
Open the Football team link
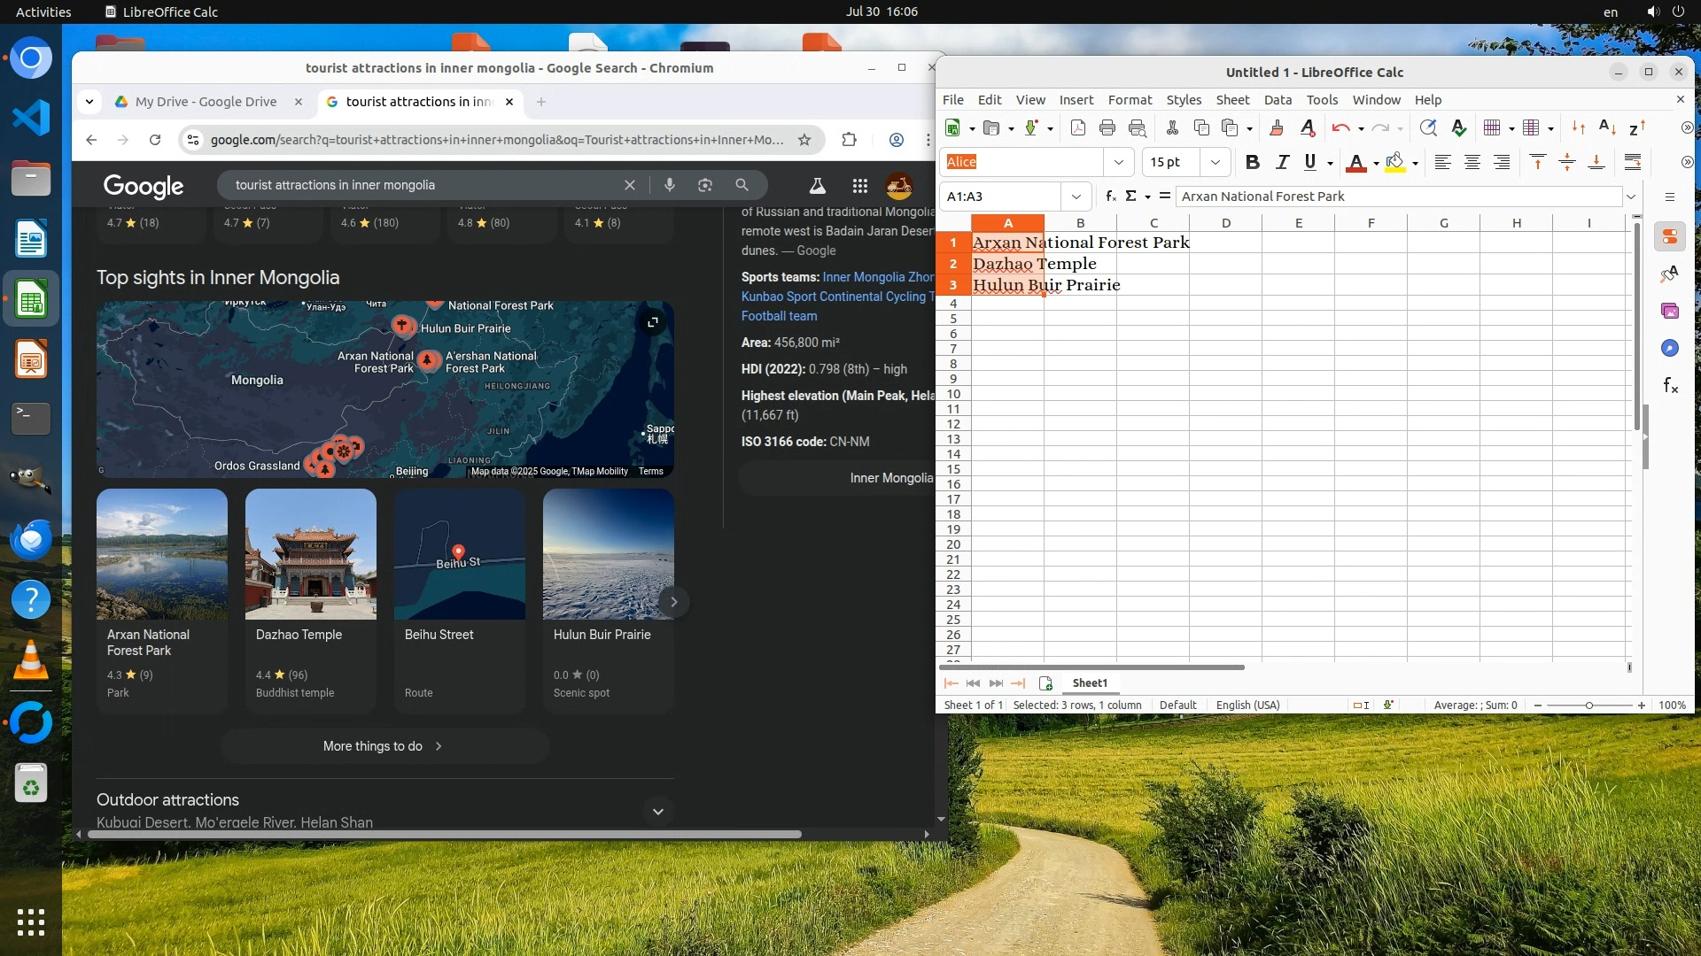tap(779, 316)
